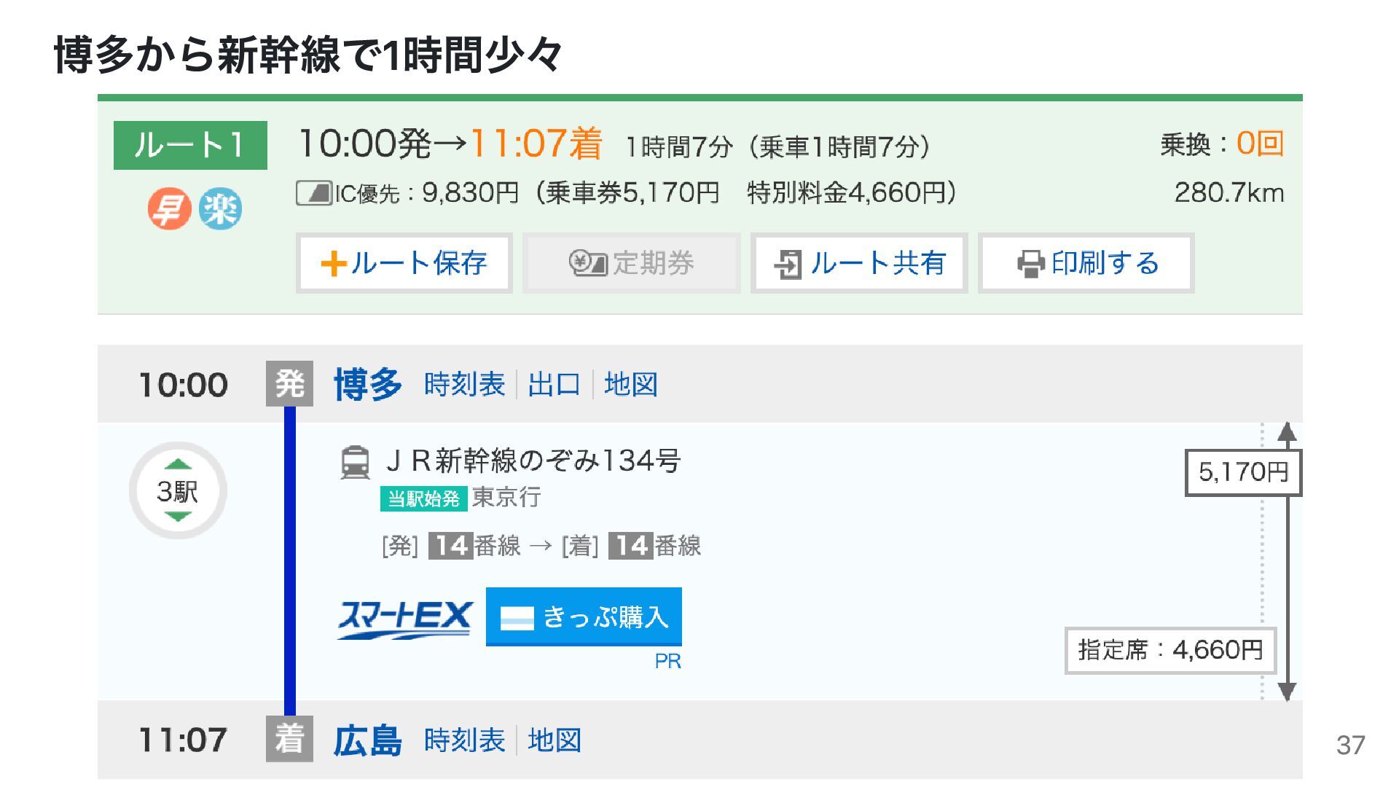Viewport: 1399px width, 787px height.
Task: Save the route with ルート保存
Action: [x=404, y=263]
